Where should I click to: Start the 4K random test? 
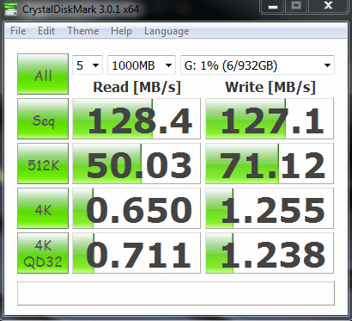coord(43,208)
